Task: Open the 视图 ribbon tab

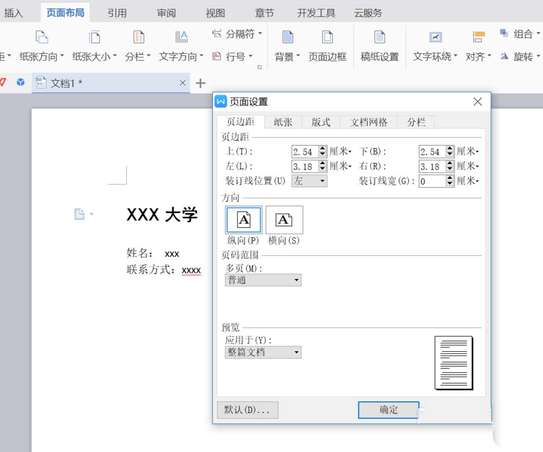Action: pos(216,13)
